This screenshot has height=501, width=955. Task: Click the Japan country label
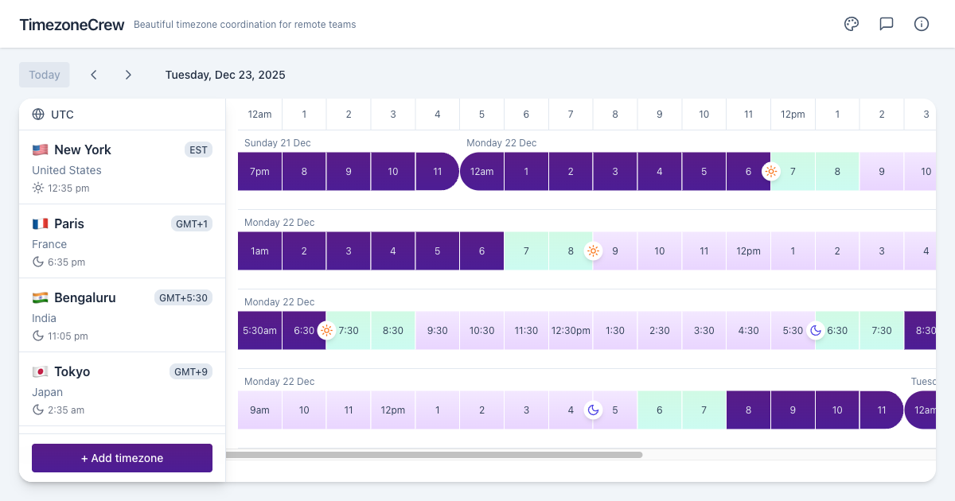point(47,392)
